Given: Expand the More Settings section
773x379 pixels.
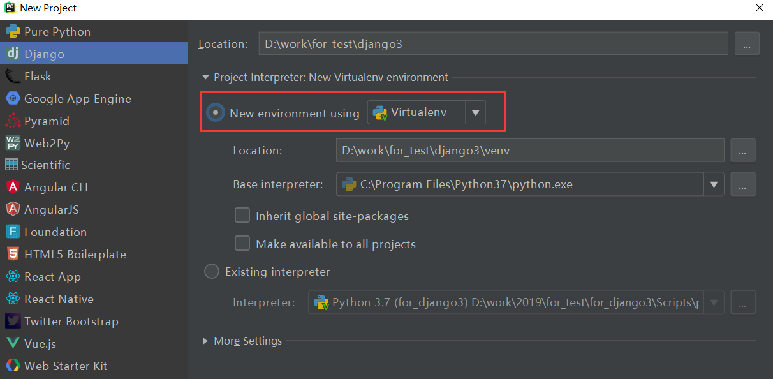Looking at the screenshot, I should [205, 341].
